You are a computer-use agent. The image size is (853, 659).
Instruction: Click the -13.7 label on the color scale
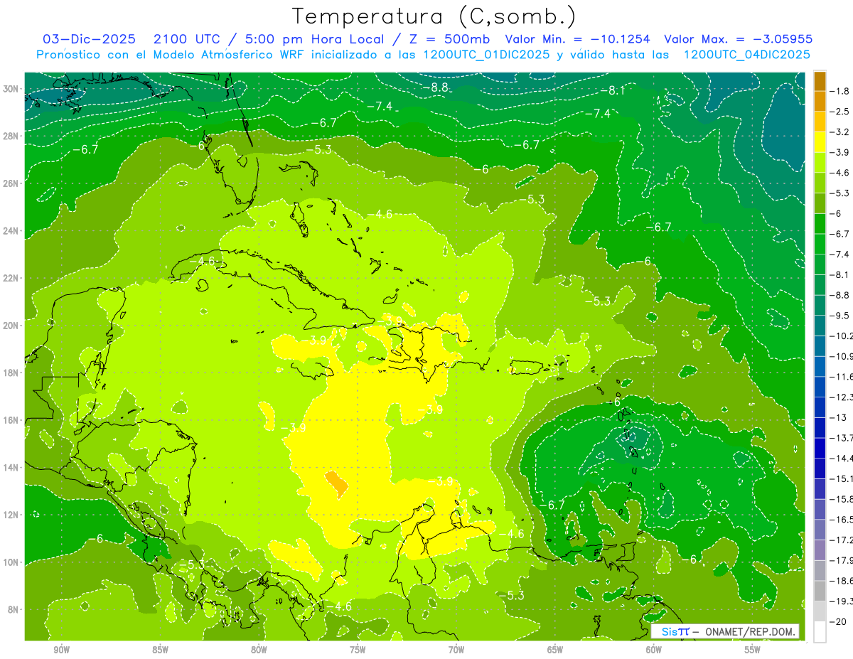pyautogui.click(x=842, y=438)
